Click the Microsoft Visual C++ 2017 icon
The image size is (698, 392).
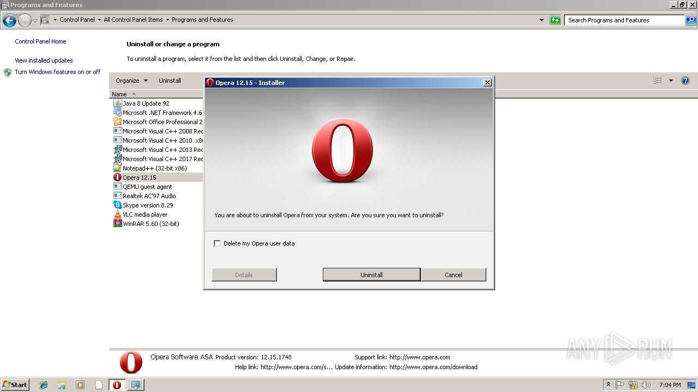(x=117, y=159)
